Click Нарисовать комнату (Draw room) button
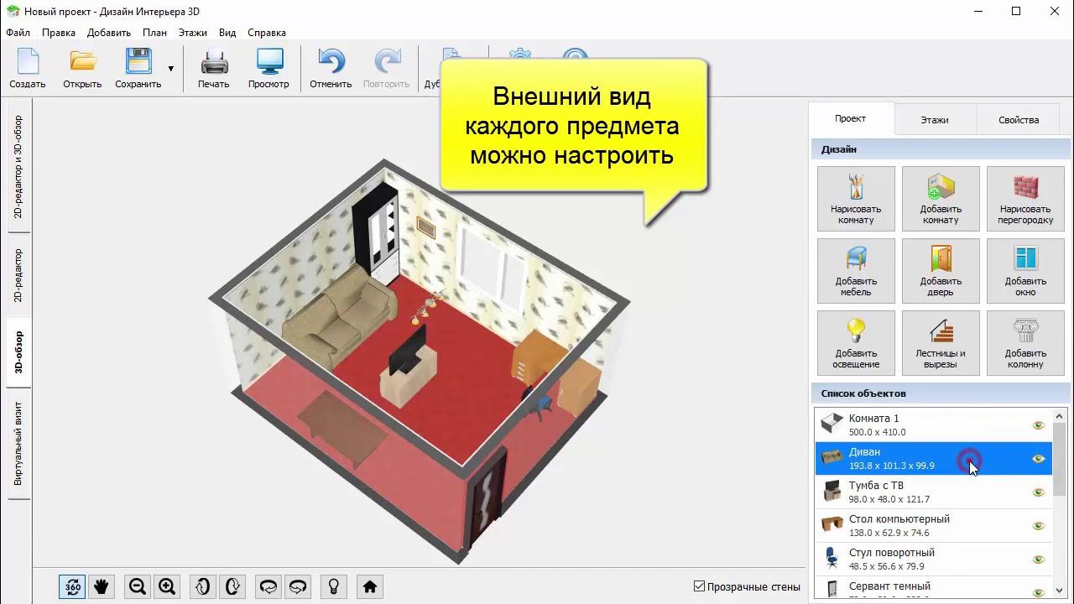The width and height of the screenshot is (1074, 604). click(856, 199)
